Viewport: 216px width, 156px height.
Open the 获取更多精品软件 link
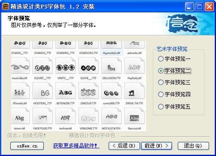(76, 146)
